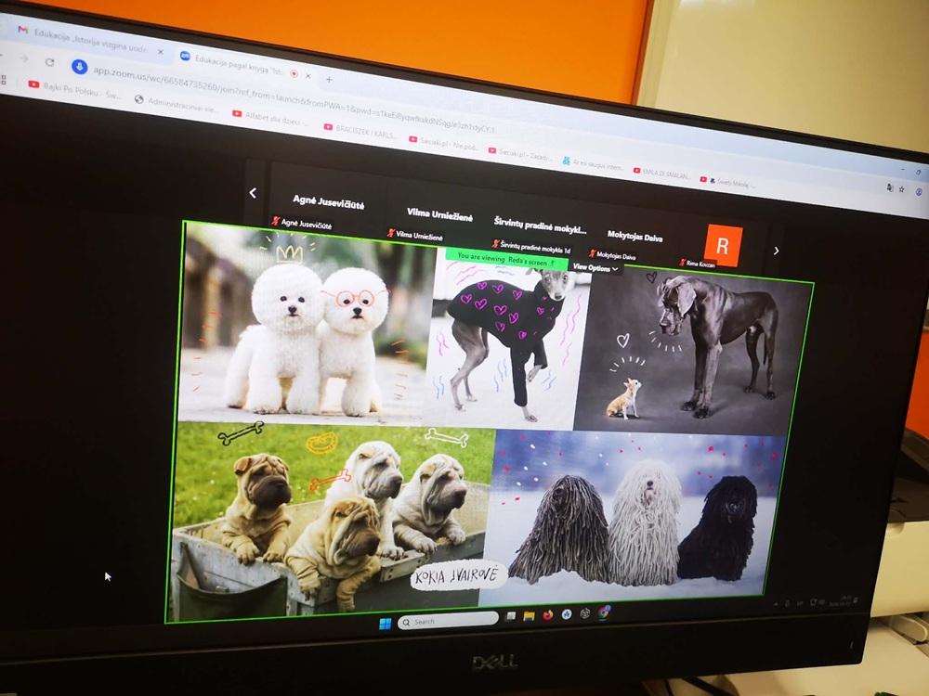Click the taskbar Search box

pyautogui.click(x=448, y=621)
